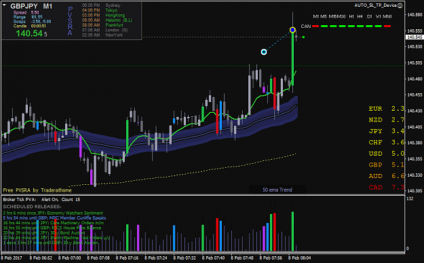Image resolution: width=424 pixels, height=263 pixels.
Task: Click the EUR currency strength row
Action: tap(387, 109)
